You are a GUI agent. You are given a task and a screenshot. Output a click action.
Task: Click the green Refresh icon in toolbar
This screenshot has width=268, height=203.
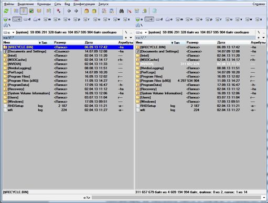tap(6, 11)
